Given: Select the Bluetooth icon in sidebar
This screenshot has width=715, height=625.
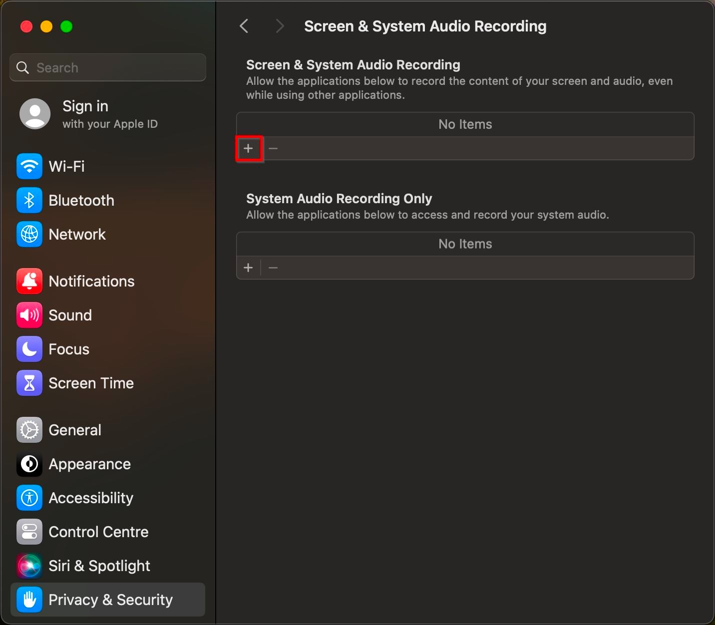Looking at the screenshot, I should coord(29,200).
